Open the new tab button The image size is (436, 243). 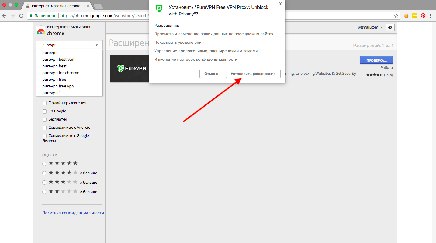98,6
